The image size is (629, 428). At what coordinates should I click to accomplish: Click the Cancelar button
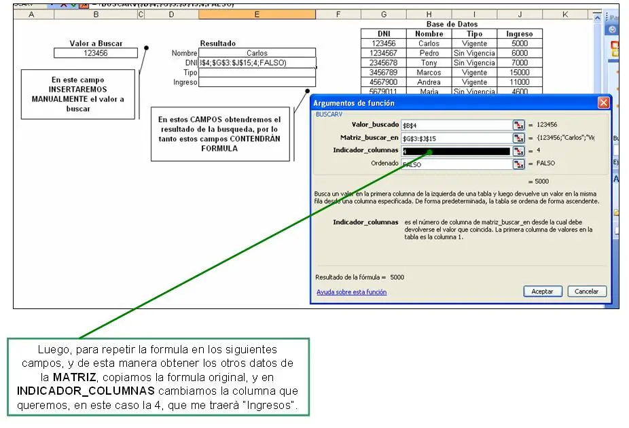point(586,291)
